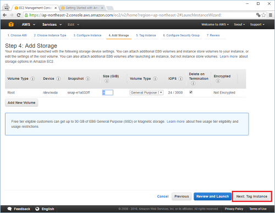Click info icon next to Device
Viewport: 275px width, 213px height.
pos(58,79)
